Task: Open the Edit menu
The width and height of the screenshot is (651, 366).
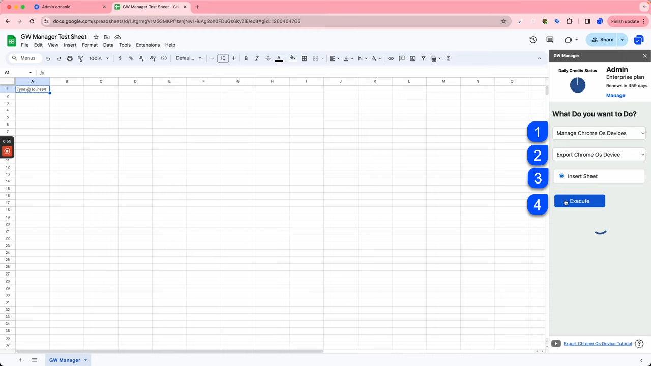Action: (x=38, y=45)
